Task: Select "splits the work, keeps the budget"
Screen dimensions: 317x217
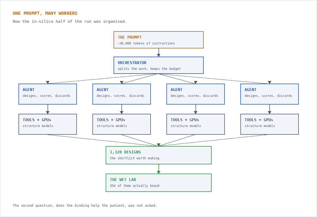Action: [149, 69]
